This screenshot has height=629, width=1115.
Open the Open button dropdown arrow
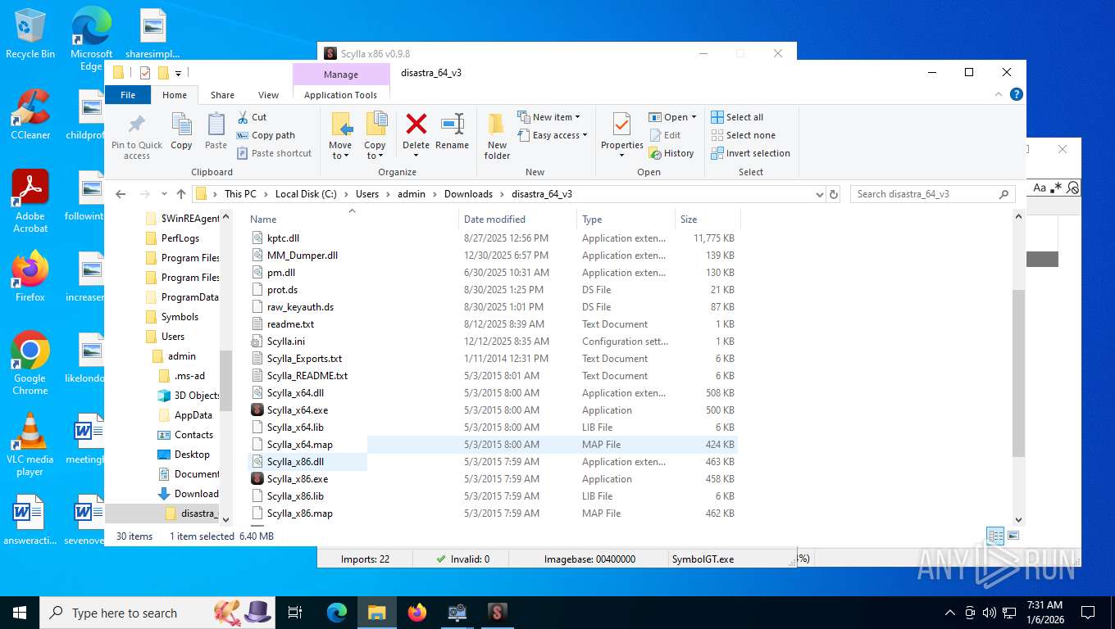pyautogui.click(x=694, y=117)
